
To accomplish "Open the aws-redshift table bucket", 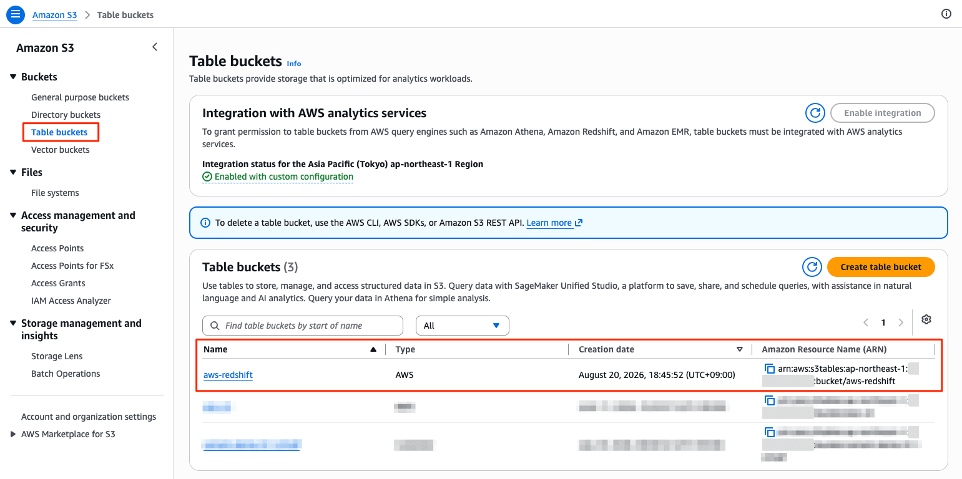I will (228, 375).
